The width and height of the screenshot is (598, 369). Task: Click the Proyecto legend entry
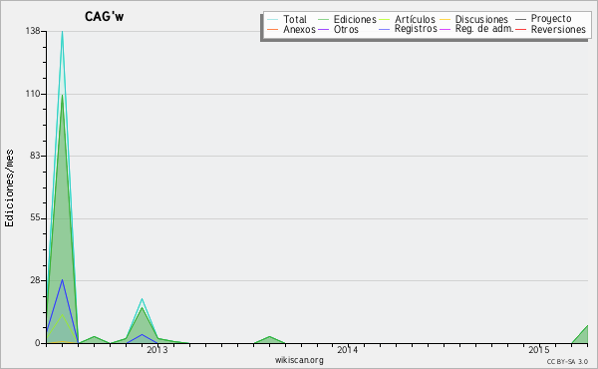point(551,19)
